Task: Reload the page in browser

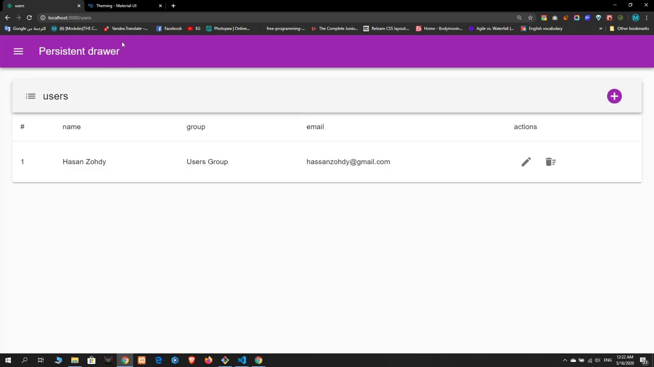Action: coord(29,18)
